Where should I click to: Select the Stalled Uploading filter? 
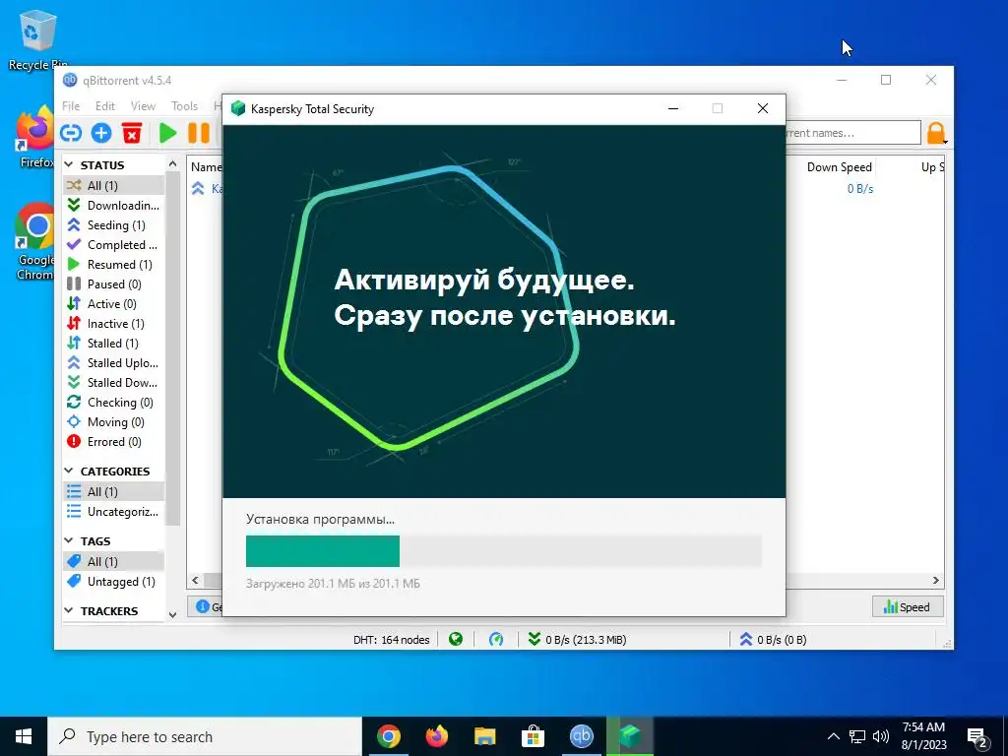113,362
